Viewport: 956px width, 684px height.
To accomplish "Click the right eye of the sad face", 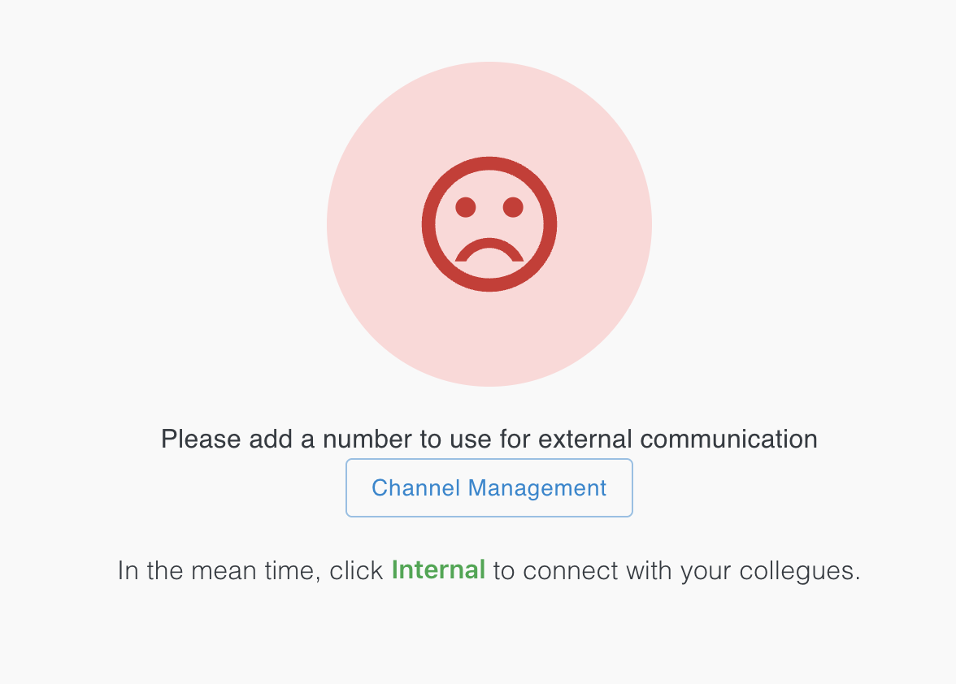I will [x=514, y=206].
